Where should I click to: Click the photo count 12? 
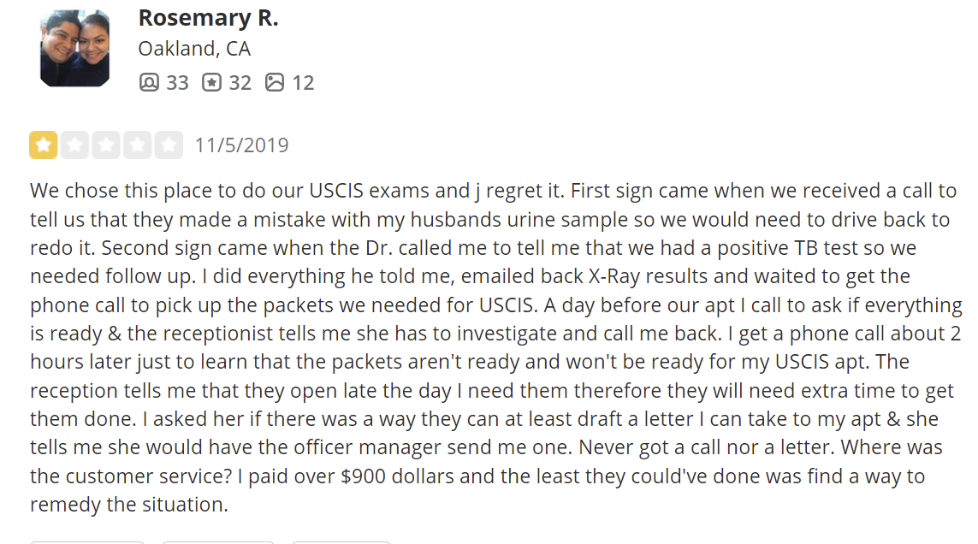[x=303, y=82]
